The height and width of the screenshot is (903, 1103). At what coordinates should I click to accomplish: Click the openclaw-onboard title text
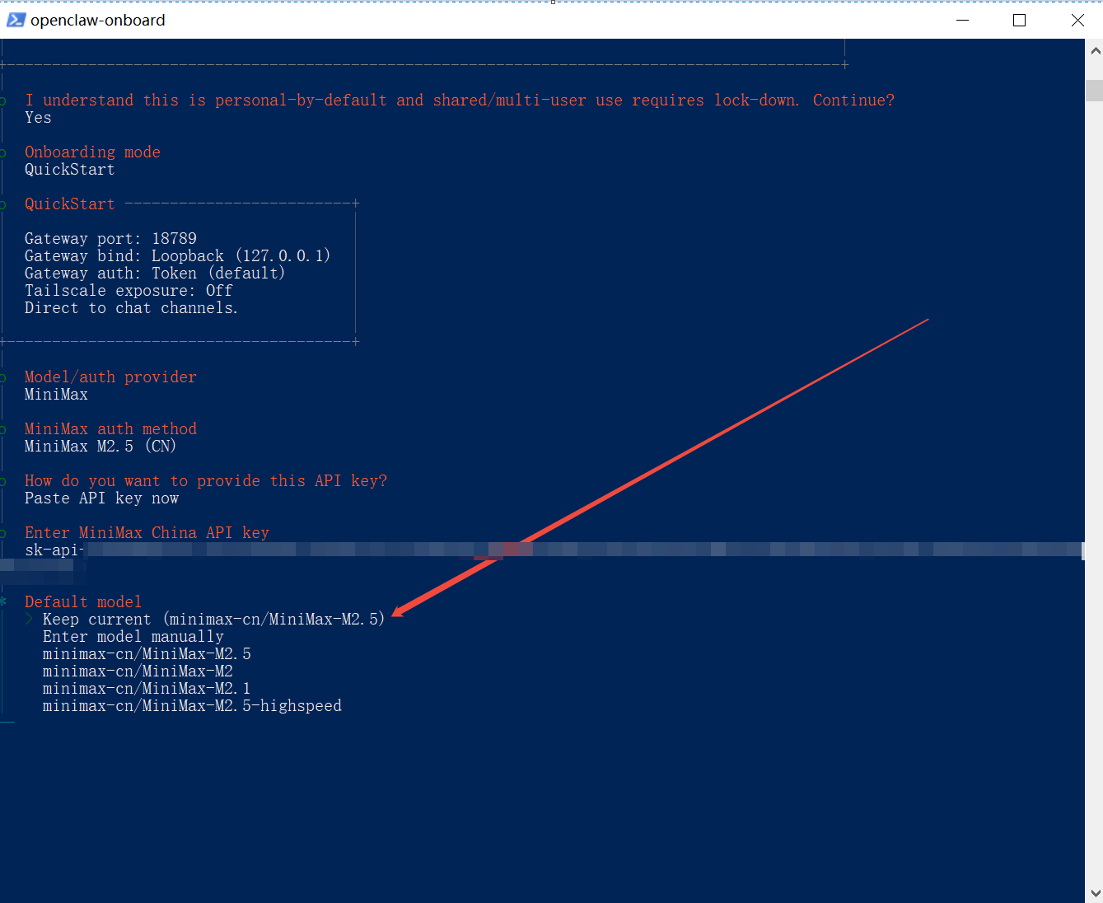(98, 20)
